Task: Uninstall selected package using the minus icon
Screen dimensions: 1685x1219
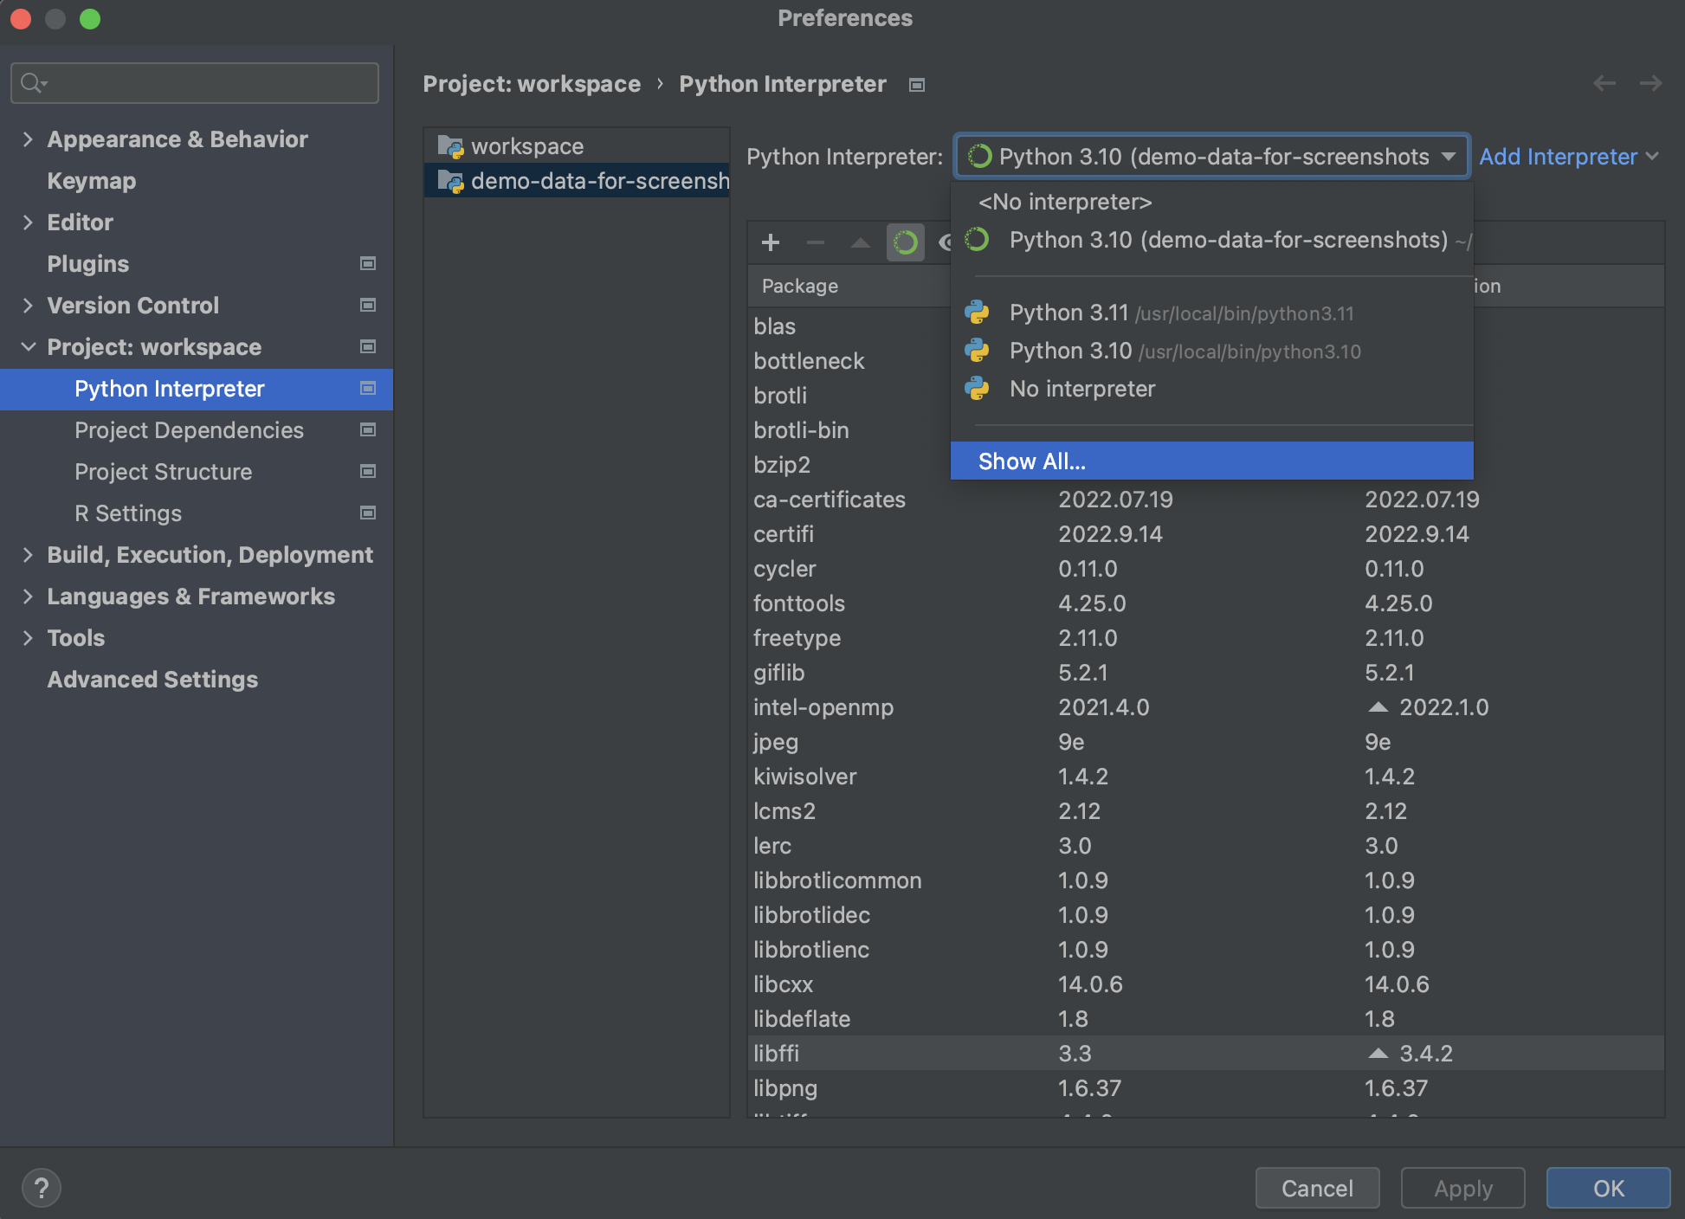Action: [815, 242]
